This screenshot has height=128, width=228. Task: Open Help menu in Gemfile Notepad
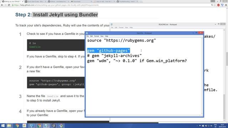(x=107, y=36)
